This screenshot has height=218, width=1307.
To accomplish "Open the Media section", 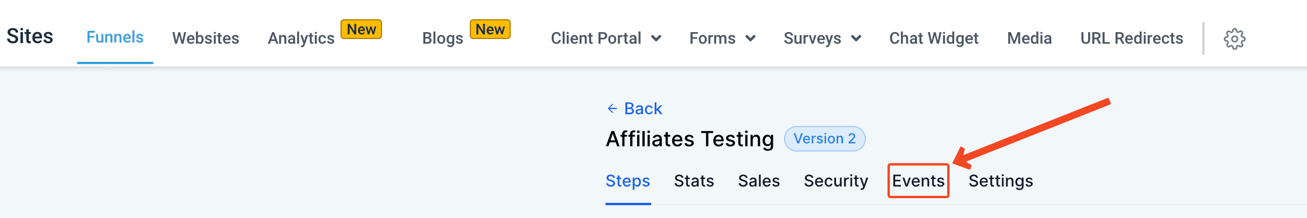I will pos(1029,38).
